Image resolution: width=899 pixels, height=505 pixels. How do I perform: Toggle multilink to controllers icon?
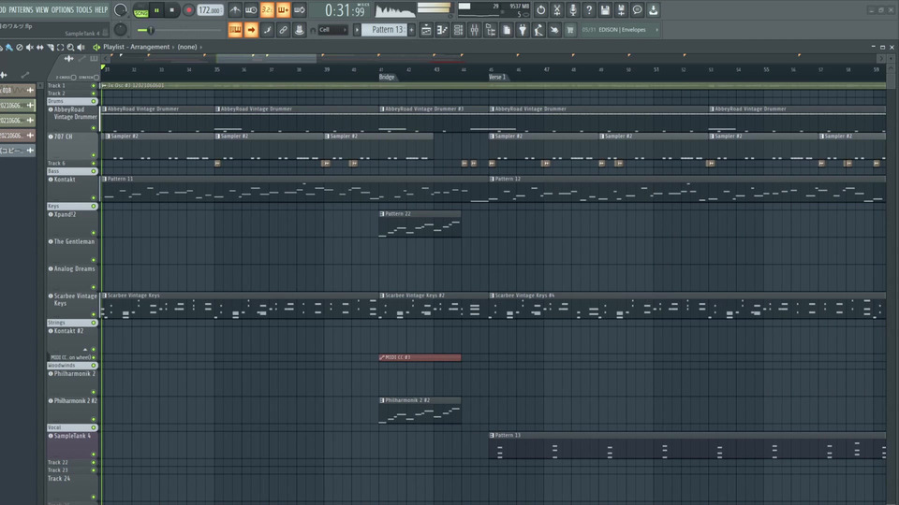[x=300, y=30]
